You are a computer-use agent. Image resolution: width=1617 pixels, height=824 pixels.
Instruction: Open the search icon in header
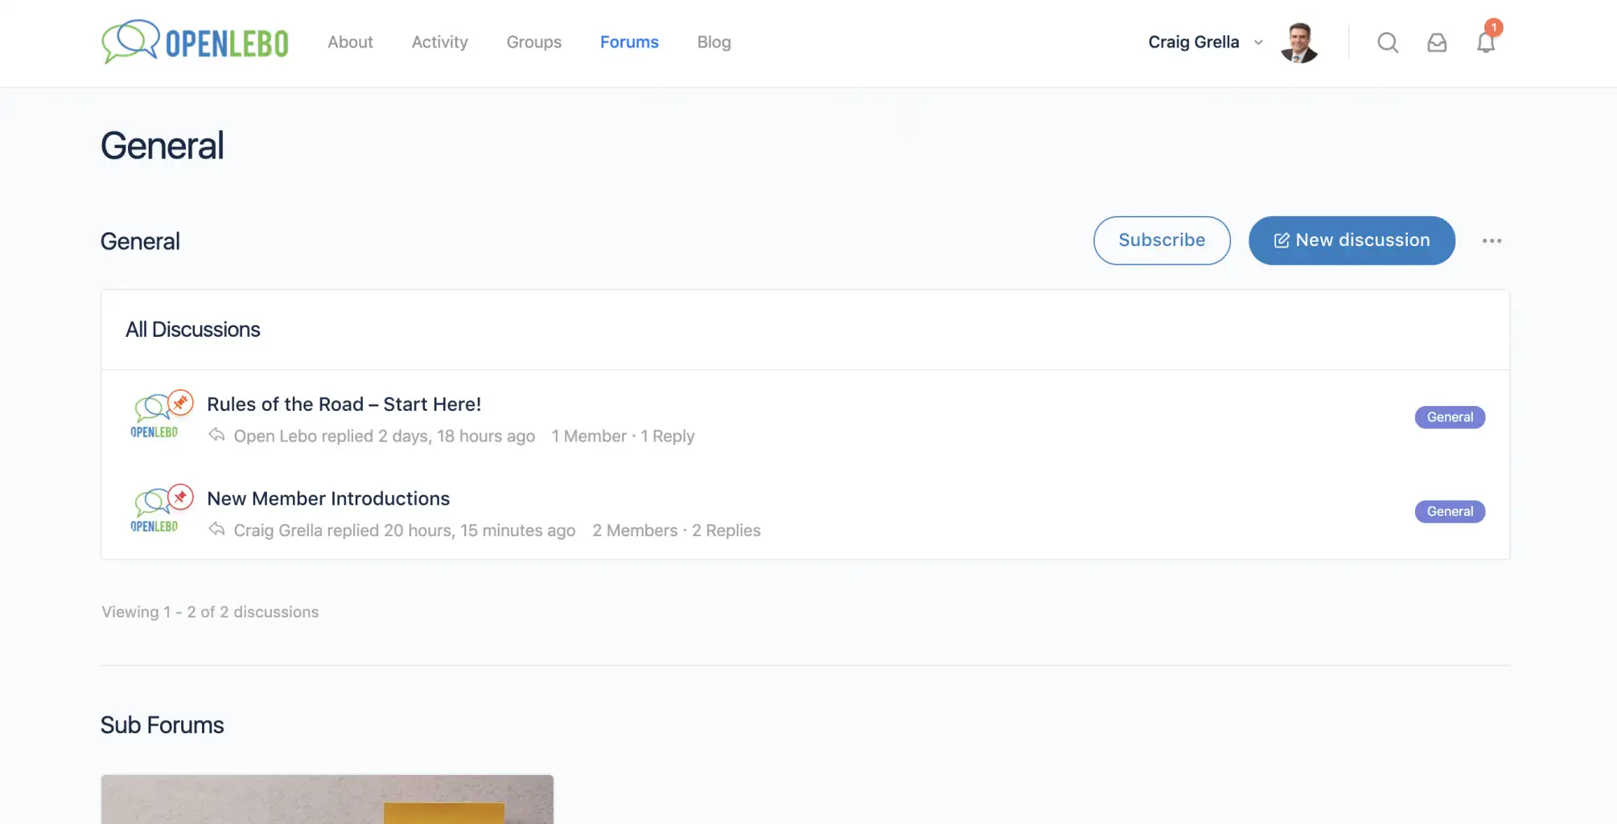[x=1388, y=43]
